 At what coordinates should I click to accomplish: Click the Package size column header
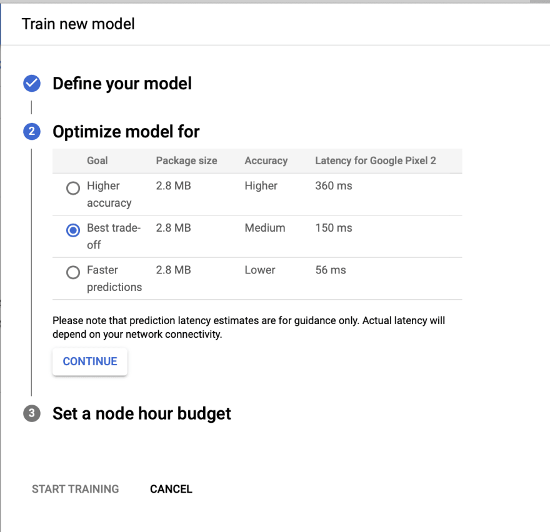pos(187,160)
